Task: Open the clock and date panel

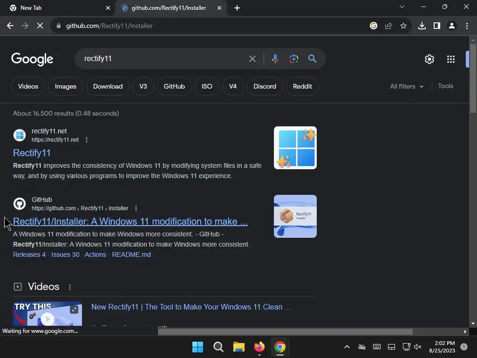Action: click(442, 347)
